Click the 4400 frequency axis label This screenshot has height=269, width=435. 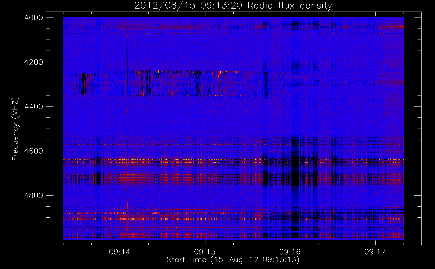[x=34, y=107]
